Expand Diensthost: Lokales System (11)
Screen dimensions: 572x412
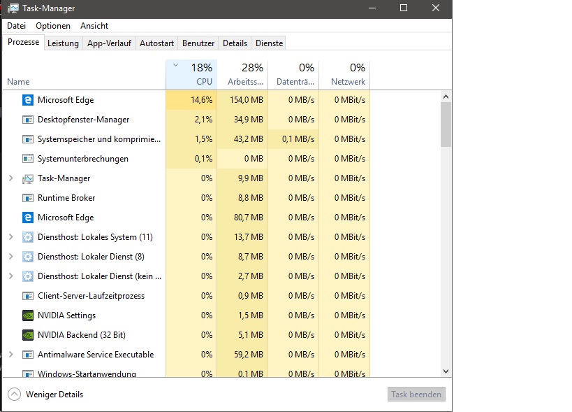10,237
